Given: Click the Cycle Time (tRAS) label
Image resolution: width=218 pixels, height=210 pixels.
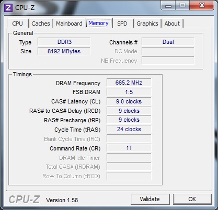Looking at the screenshot, I should [77, 130].
